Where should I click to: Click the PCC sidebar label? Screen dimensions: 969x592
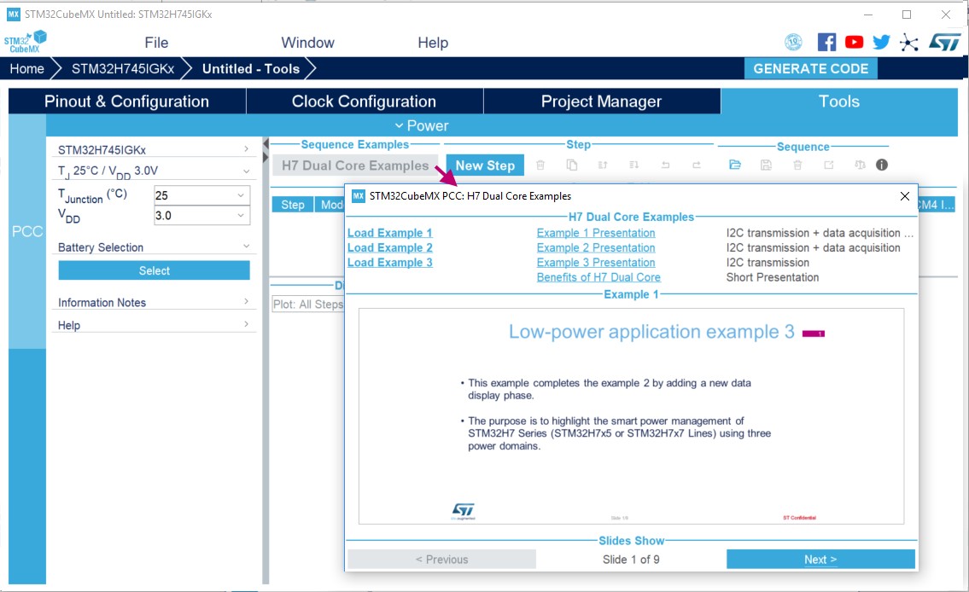[x=27, y=231]
